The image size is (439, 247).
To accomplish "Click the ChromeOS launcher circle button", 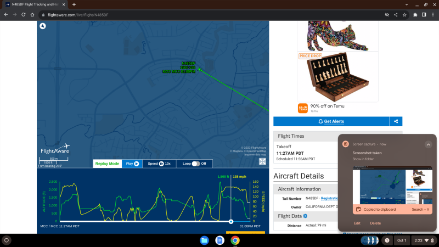I will tap(7, 240).
